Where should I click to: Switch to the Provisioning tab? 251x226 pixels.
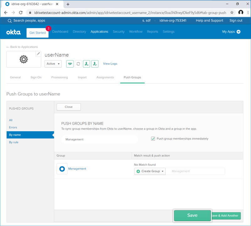point(60,77)
